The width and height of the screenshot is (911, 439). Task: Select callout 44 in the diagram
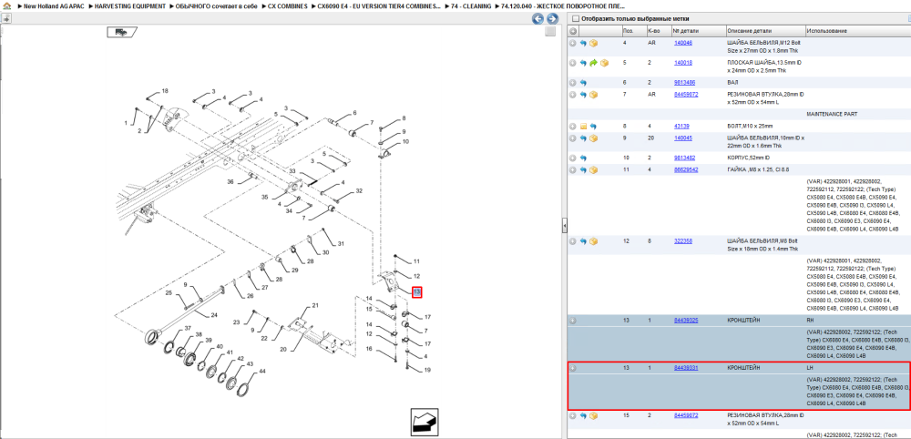262,371
